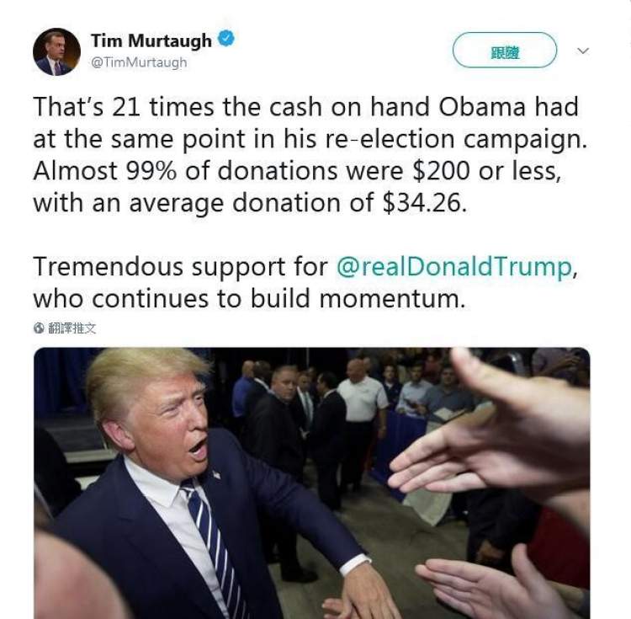This screenshot has height=619, width=631.
Task: Visit the @TimMurtaugh handle link
Action: coord(139,62)
